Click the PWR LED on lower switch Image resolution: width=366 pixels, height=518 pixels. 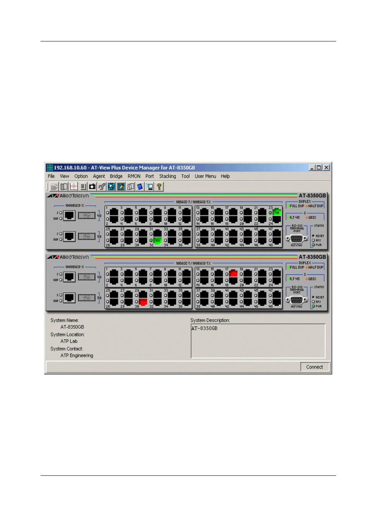click(313, 306)
